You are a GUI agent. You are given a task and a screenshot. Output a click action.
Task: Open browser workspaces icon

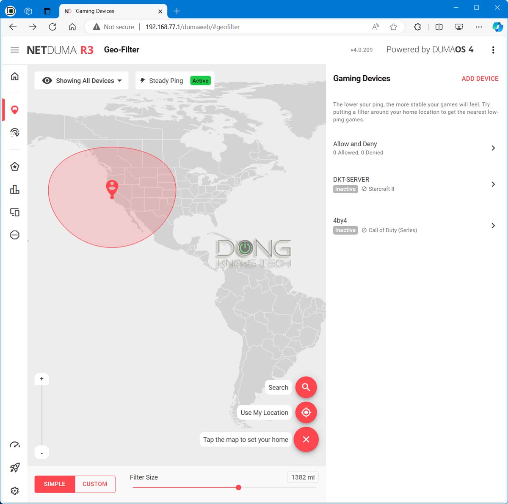coord(28,11)
